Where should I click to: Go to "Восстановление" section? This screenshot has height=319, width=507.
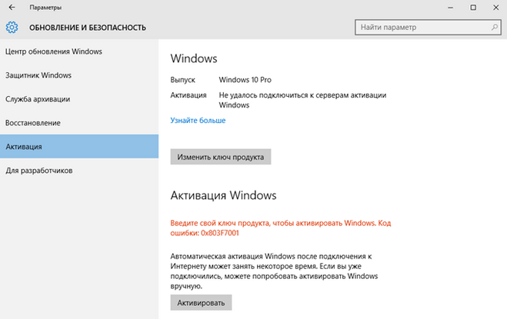[x=79, y=123]
